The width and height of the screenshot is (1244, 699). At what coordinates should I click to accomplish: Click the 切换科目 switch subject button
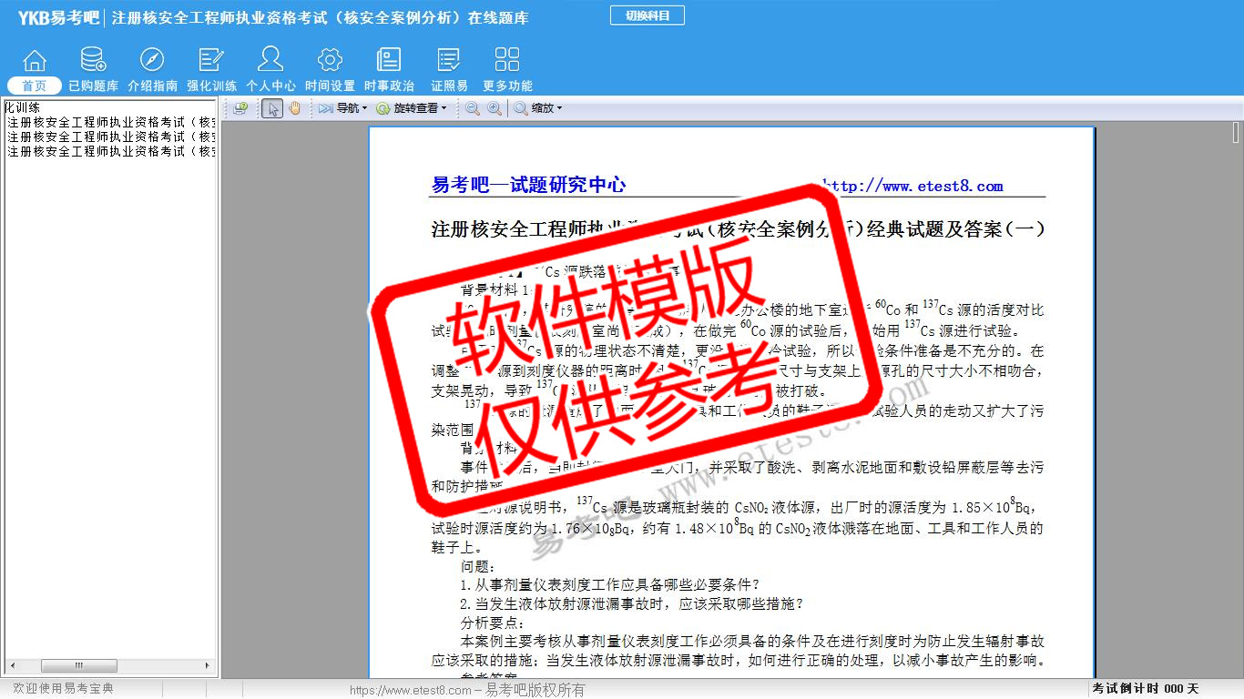[647, 15]
